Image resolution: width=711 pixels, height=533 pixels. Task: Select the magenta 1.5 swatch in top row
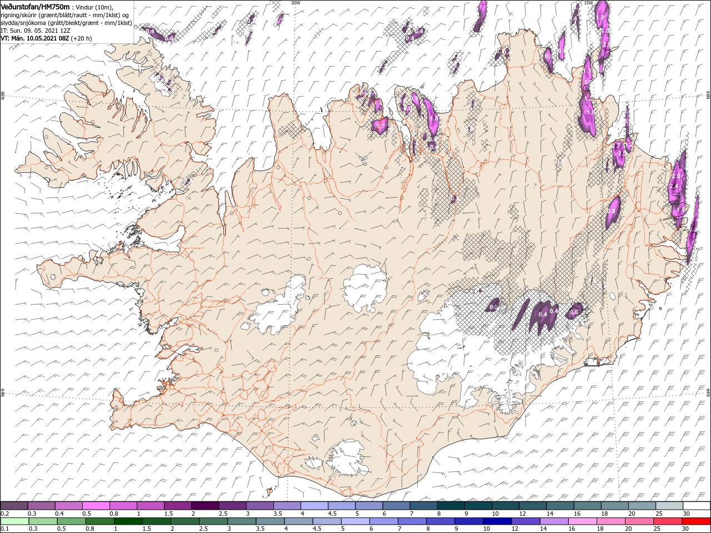[x=177, y=506]
